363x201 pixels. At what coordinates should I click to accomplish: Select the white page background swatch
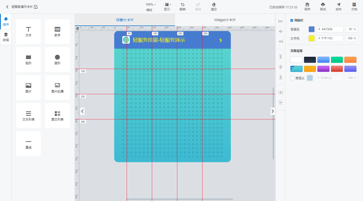point(296,60)
